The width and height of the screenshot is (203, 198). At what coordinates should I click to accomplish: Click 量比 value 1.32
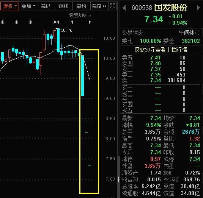[x=195, y=139]
